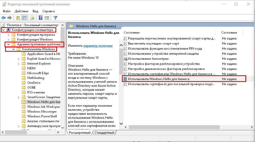
Task: Click policy list horizontal scroll-left arrow
Action: click(126, 127)
